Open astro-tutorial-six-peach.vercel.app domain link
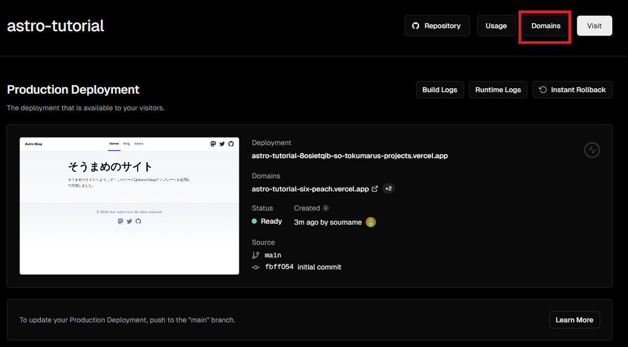The width and height of the screenshot is (628, 347). click(x=310, y=189)
